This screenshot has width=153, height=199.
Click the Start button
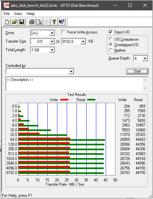(x=137, y=71)
